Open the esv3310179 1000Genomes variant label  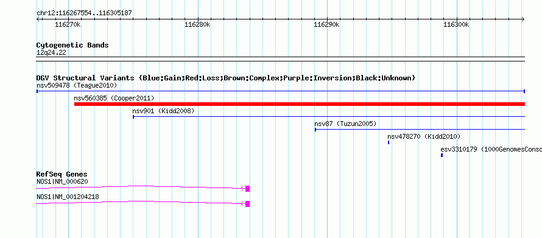(x=491, y=149)
